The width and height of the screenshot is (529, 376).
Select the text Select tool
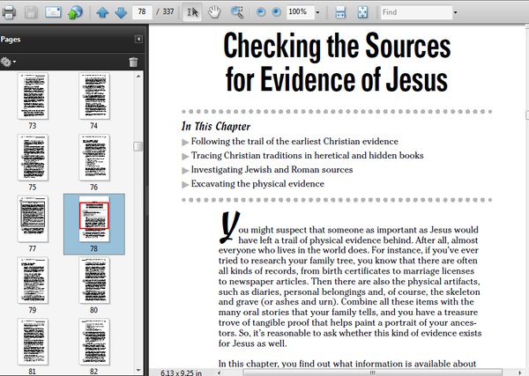(x=192, y=12)
